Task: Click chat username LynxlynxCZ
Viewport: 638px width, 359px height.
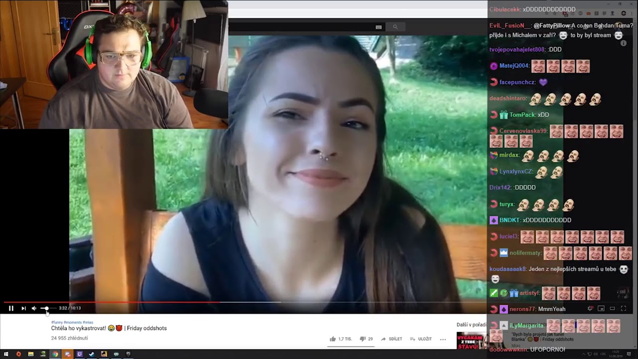Action: 516,172
